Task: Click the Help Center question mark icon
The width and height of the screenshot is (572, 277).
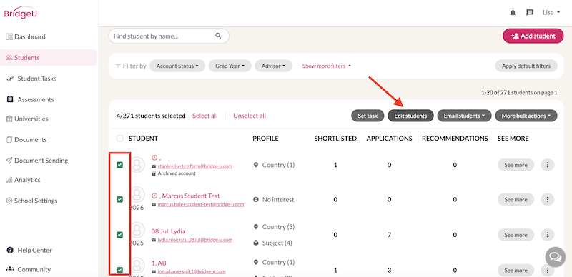Action: 10,251
